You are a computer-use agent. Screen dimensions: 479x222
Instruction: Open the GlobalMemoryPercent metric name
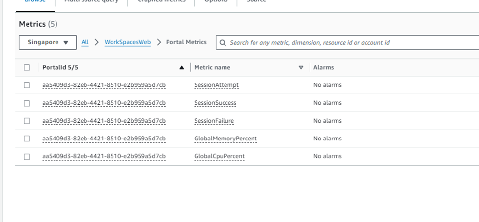pos(225,139)
